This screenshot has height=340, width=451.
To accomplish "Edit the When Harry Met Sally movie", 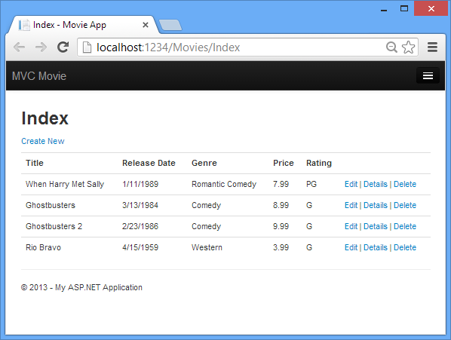I will pos(351,184).
